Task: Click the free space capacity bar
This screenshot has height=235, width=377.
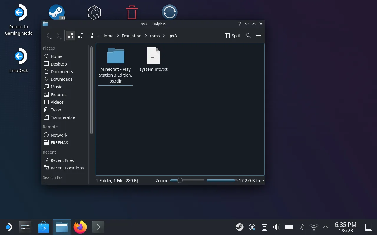Action: pos(222,180)
